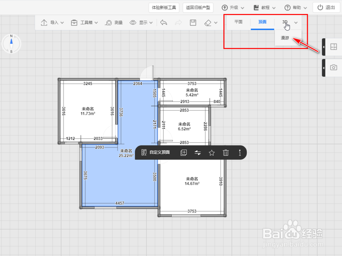
Task: Click the copy ceiling icon in popup bar
Action: tap(184, 153)
